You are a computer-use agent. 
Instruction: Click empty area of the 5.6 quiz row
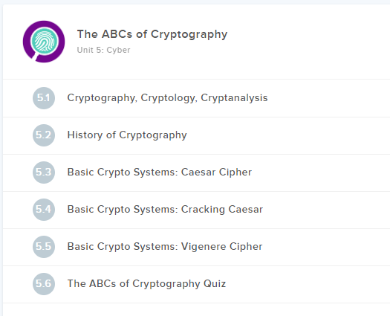tap(308, 284)
